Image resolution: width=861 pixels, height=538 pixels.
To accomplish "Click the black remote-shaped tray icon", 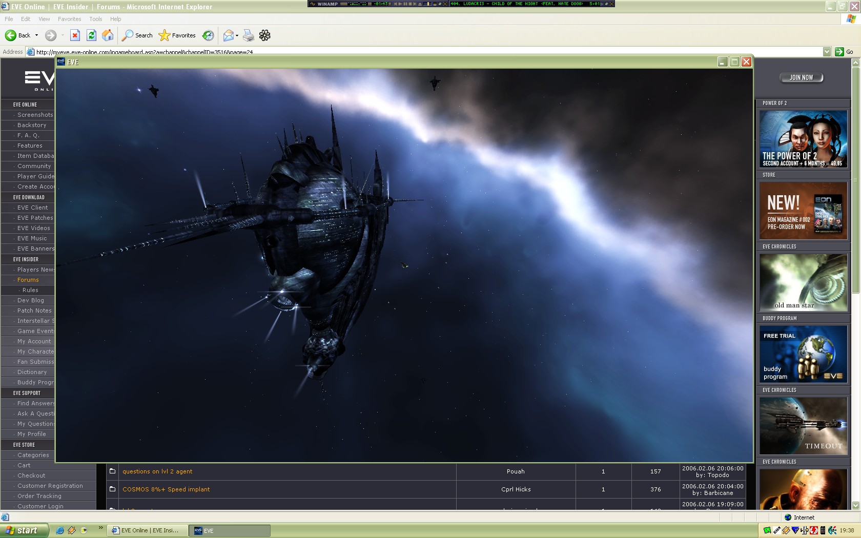I will pyautogui.click(x=823, y=530).
